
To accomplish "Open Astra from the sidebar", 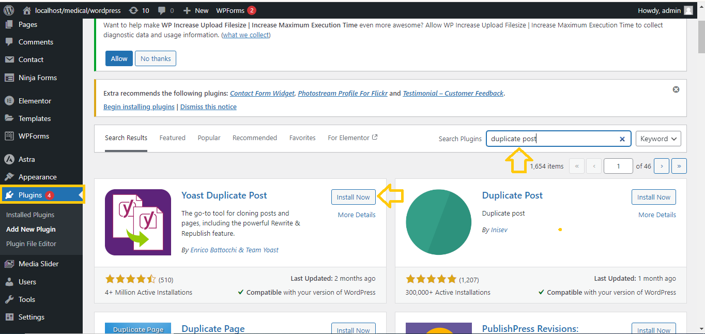I will [26, 159].
